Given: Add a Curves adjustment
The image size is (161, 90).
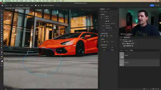Looking at the screenshot, I should [x=128, y=41].
